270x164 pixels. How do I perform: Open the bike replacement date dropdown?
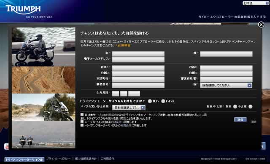(x=129, y=108)
